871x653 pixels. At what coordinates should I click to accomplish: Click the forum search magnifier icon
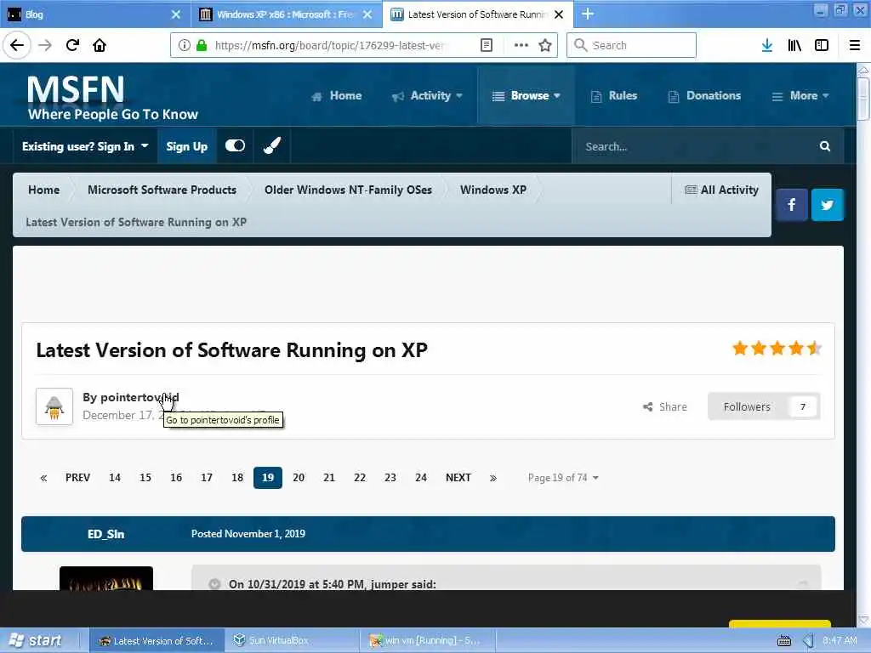pyautogui.click(x=825, y=146)
